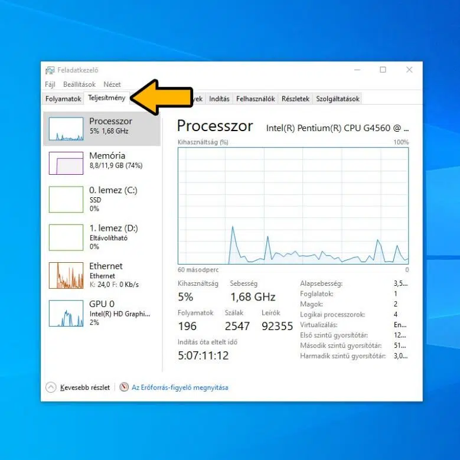
Task: Click the 2547 Szálak value
Action: tap(237, 326)
